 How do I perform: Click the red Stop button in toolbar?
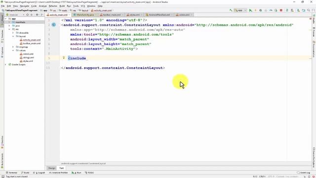click(x=281, y=10)
